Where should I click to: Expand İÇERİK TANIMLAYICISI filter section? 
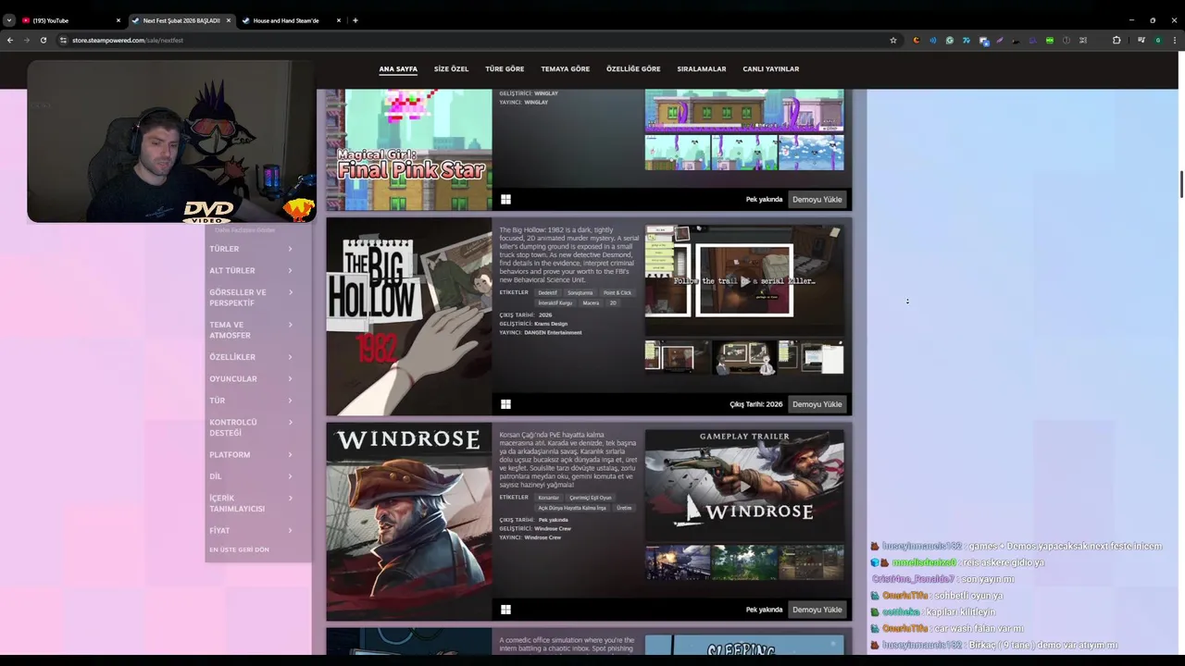click(251, 503)
